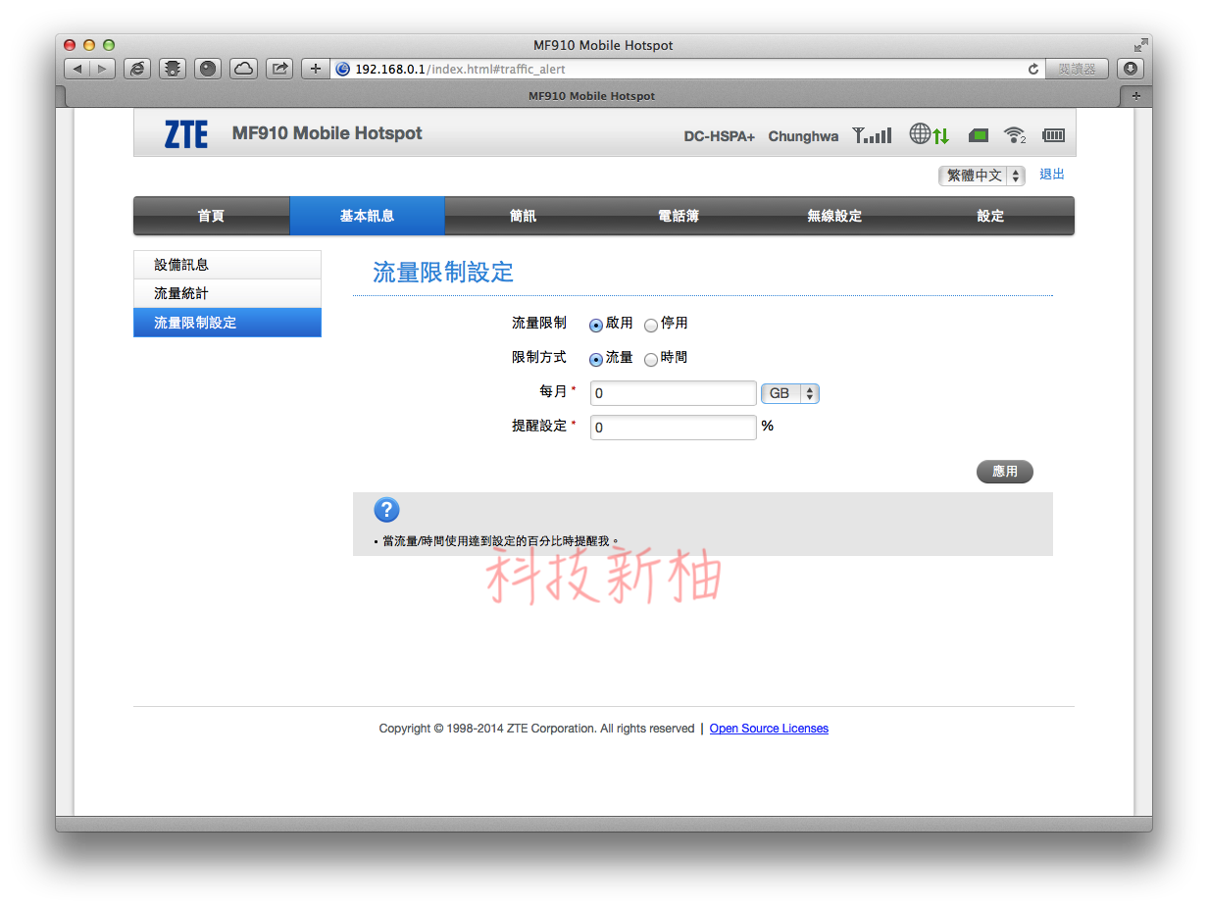Click the ZTE copyright notice text
Image resolution: width=1208 pixels, height=909 pixels.
(x=537, y=729)
